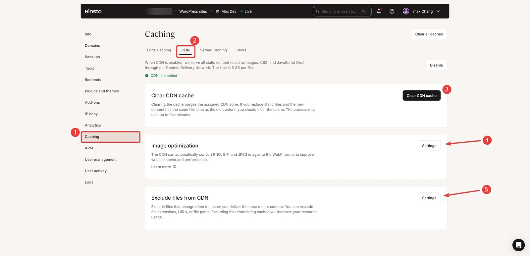Open Exclude files from CDN Settings
The height and width of the screenshot is (256, 530).
point(429,198)
